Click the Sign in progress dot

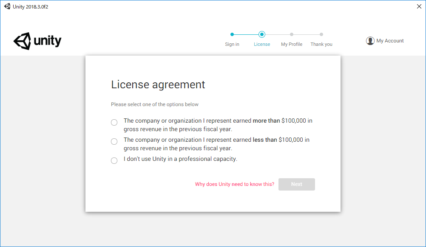[232, 34]
